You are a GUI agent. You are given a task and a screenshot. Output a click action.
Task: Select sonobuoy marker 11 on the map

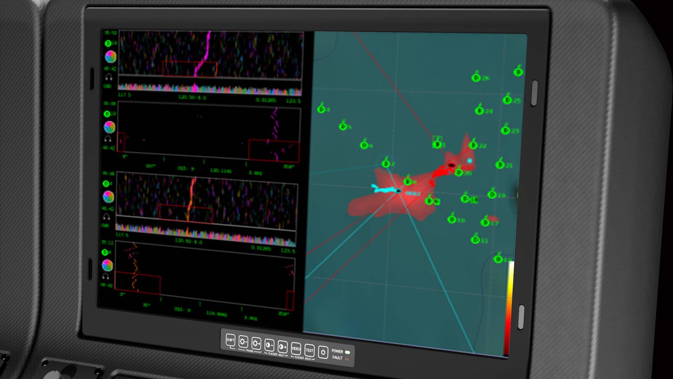475,239
